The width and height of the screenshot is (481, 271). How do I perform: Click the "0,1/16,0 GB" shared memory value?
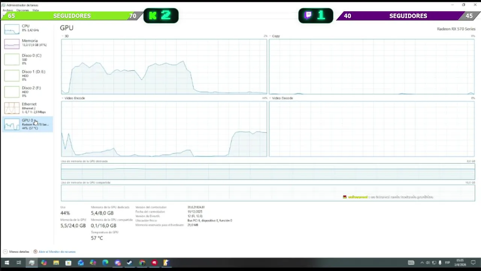click(103, 225)
